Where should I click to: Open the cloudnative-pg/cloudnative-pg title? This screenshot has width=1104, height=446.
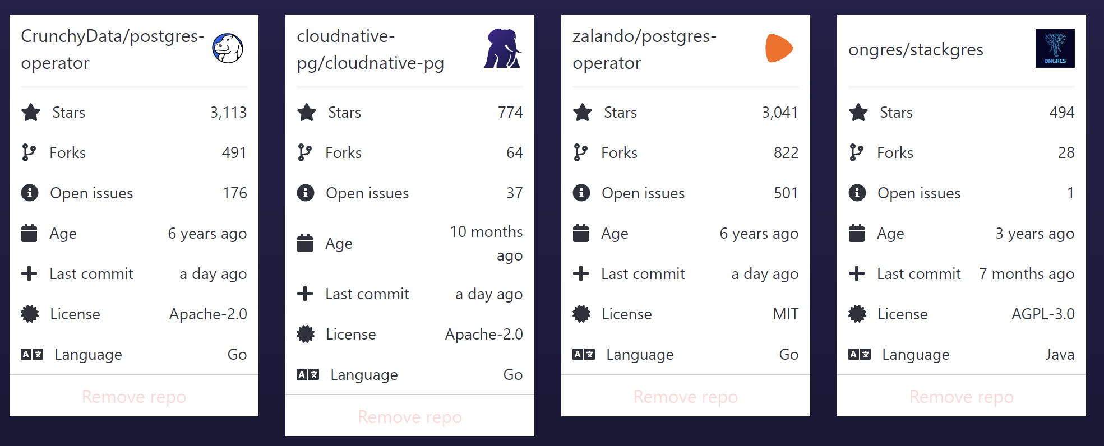371,49
